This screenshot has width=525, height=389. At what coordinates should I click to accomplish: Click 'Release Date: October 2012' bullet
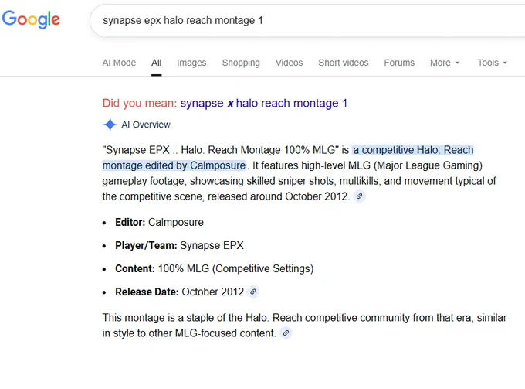[x=179, y=292]
